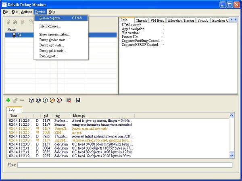Select Show process status menu entry

[x=54, y=34]
